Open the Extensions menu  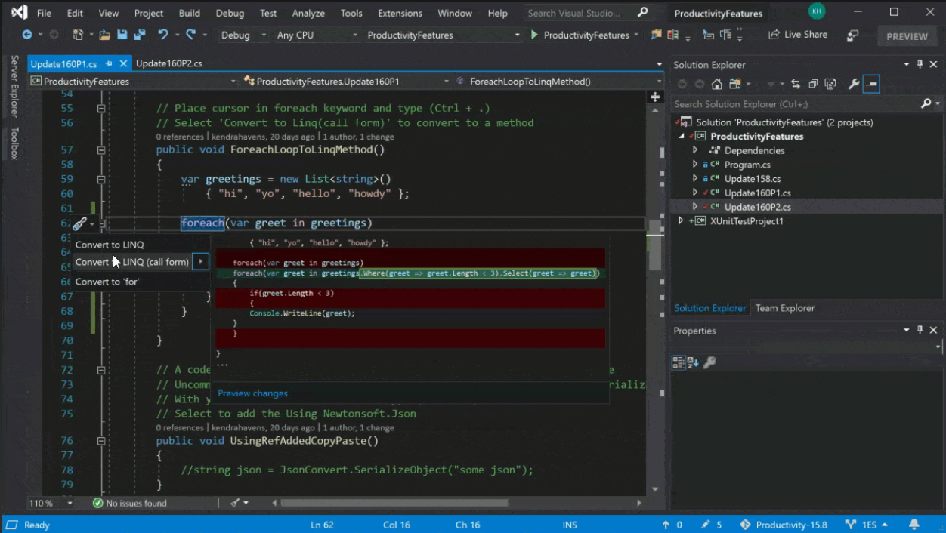400,13
